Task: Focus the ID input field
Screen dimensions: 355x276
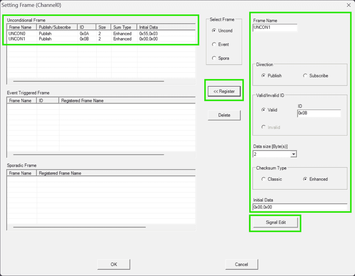Action: coord(319,113)
